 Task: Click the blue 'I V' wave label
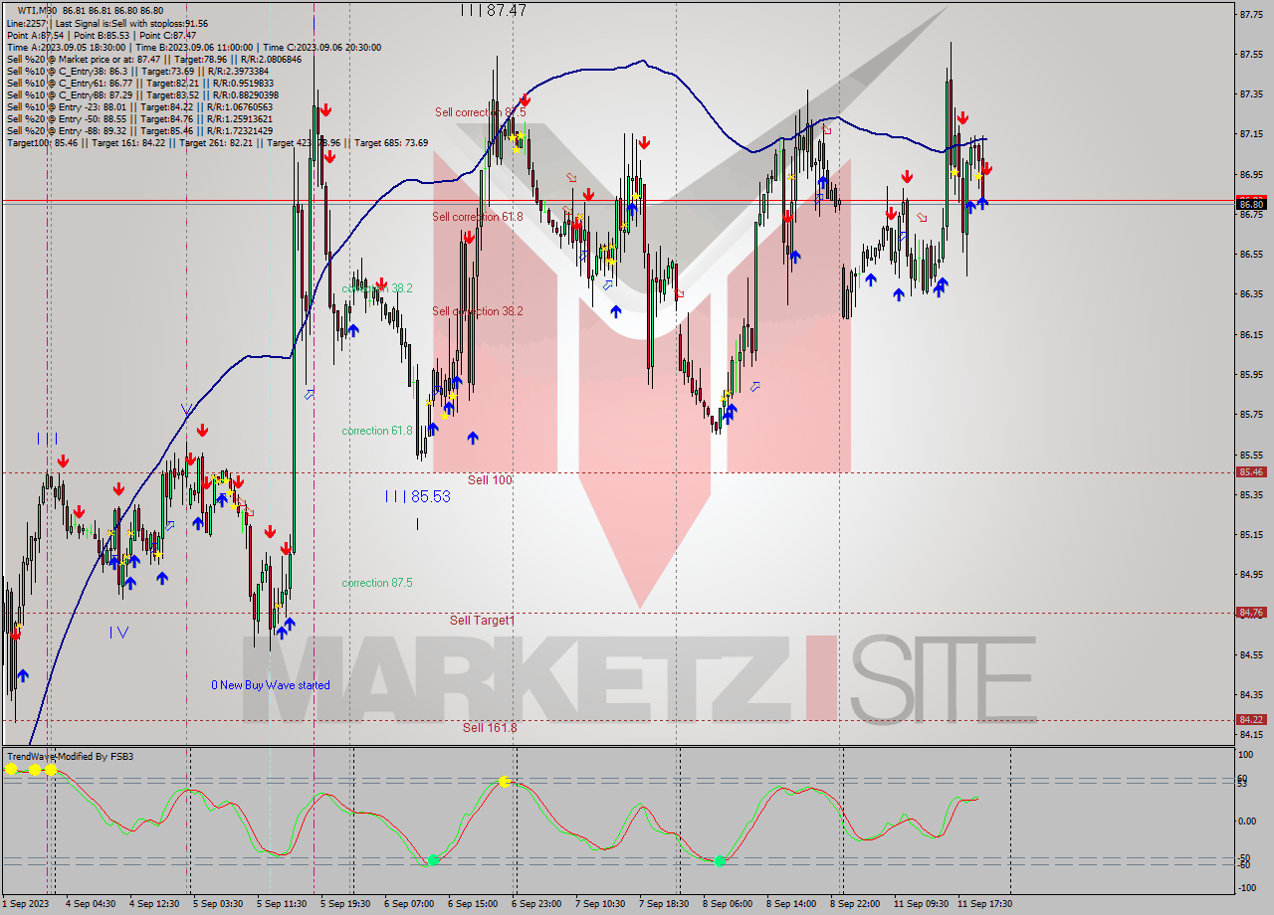tap(119, 632)
